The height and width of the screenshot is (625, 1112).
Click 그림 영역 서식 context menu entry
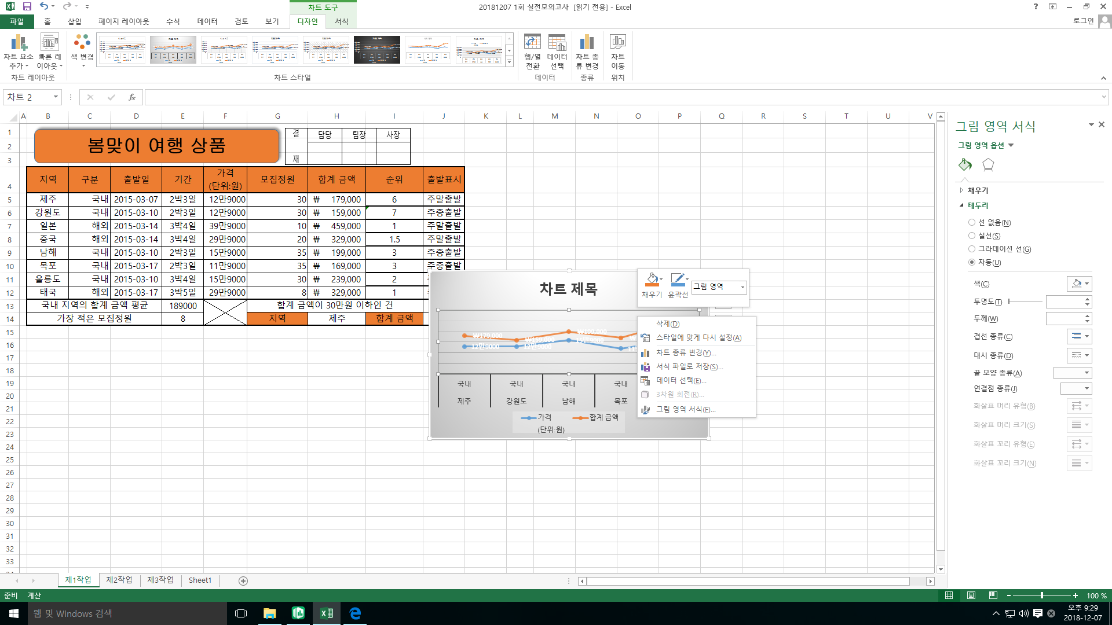click(x=685, y=410)
